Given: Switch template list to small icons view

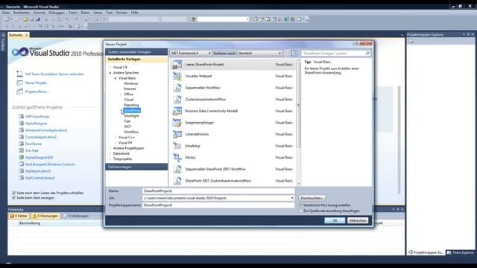Looking at the screenshot, I should (287, 53).
